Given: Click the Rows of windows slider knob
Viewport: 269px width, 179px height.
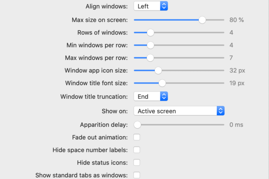Looking at the screenshot, I should click(150, 32).
